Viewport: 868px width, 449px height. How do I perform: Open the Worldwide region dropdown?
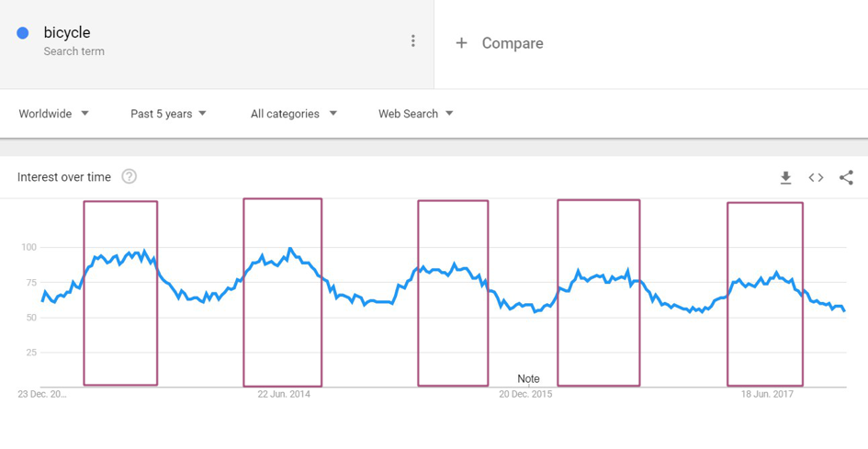[54, 114]
